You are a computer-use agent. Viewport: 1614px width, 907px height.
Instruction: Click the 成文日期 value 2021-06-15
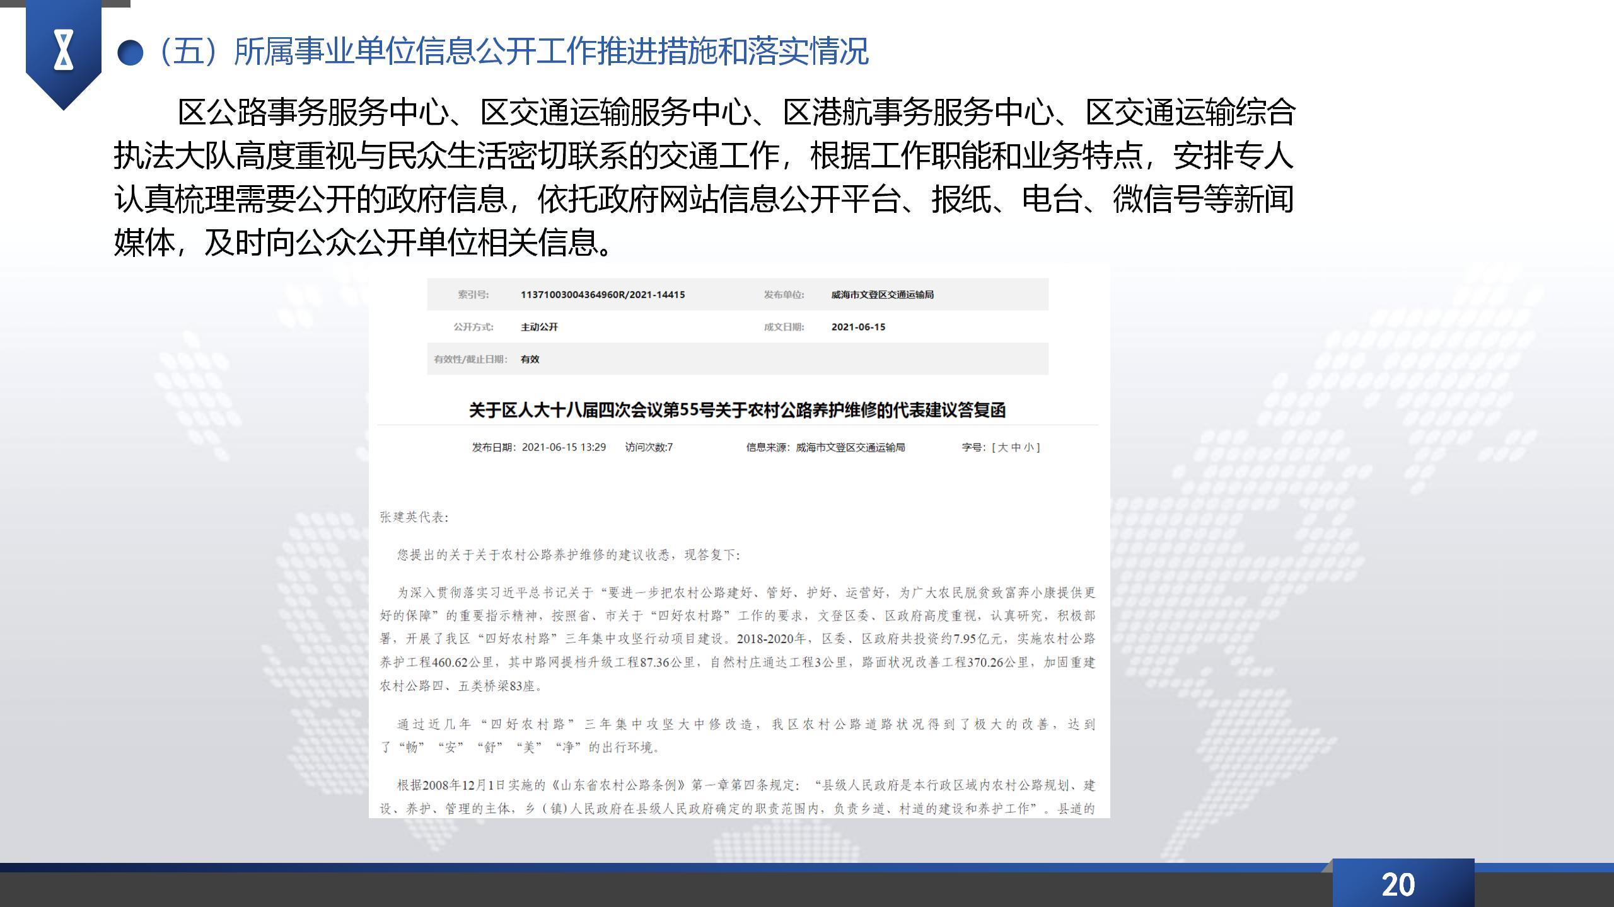tap(858, 327)
